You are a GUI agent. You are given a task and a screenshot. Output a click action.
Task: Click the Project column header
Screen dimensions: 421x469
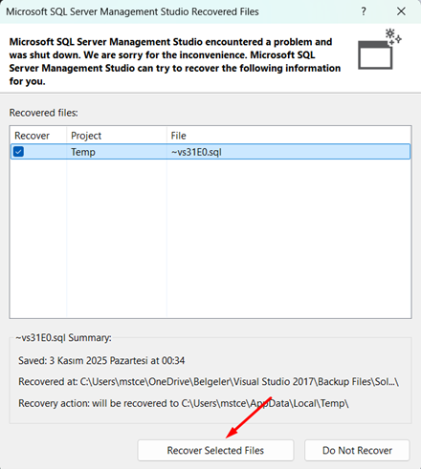click(86, 136)
